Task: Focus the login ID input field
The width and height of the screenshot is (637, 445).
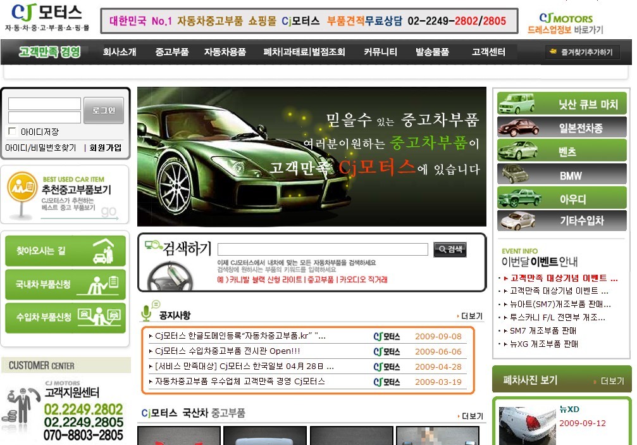Action: [x=44, y=104]
